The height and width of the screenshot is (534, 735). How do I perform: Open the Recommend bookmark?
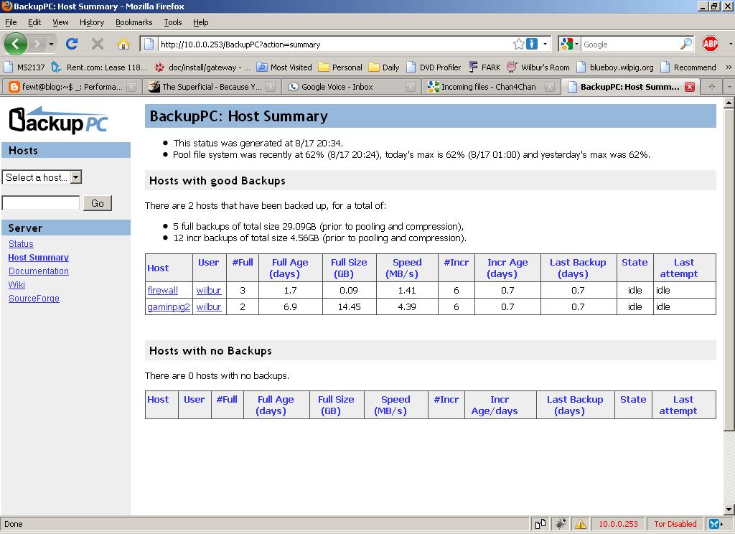[688, 67]
